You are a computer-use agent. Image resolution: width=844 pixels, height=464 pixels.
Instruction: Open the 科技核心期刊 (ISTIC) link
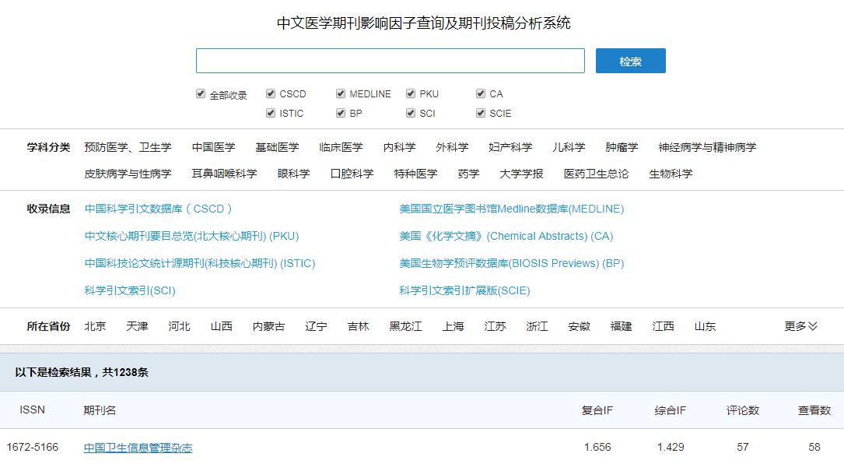200,263
